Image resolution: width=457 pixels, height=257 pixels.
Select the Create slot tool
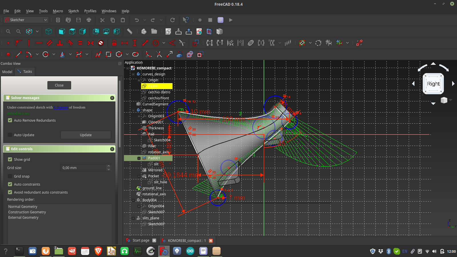tap(135, 54)
